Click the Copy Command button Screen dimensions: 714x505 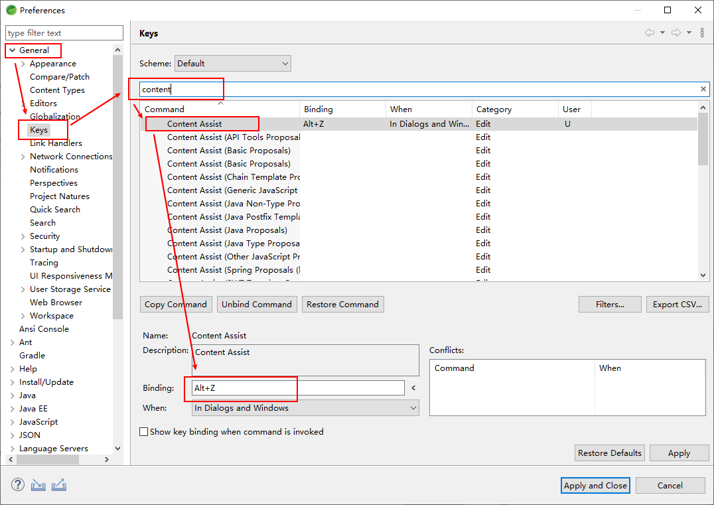click(176, 304)
